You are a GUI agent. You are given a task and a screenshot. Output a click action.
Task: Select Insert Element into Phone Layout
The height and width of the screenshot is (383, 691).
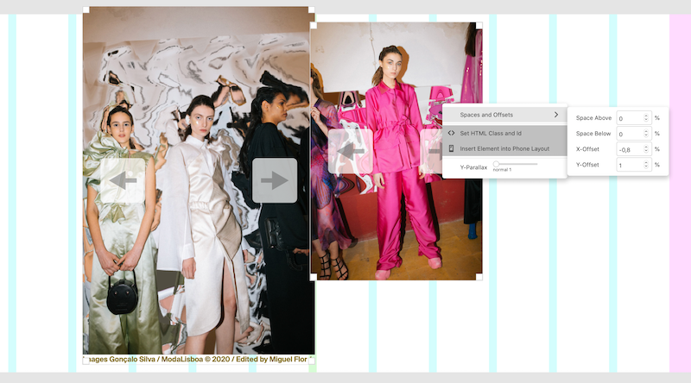(504, 148)
